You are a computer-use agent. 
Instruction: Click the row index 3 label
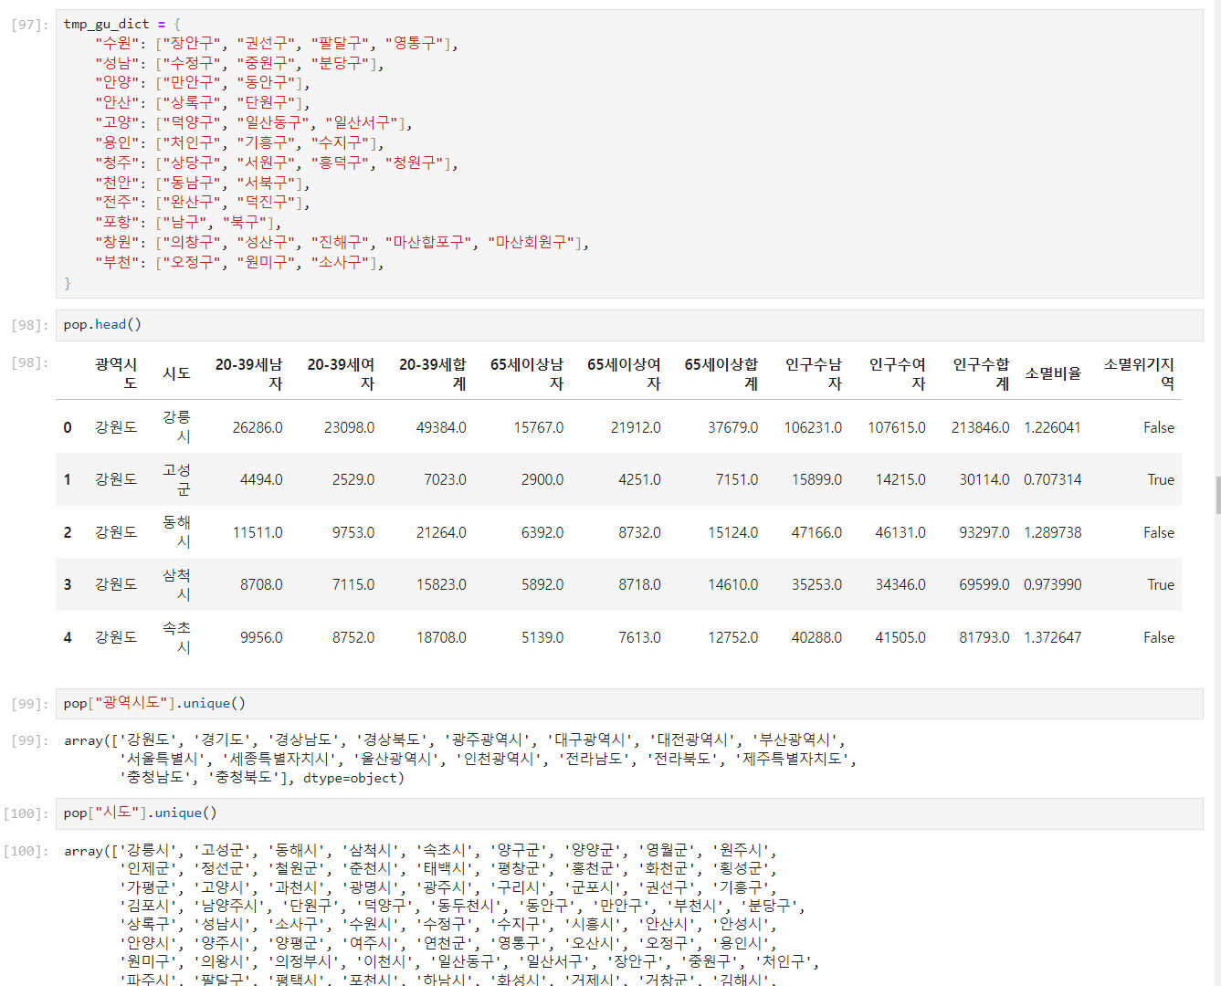(x=68, y=584)
